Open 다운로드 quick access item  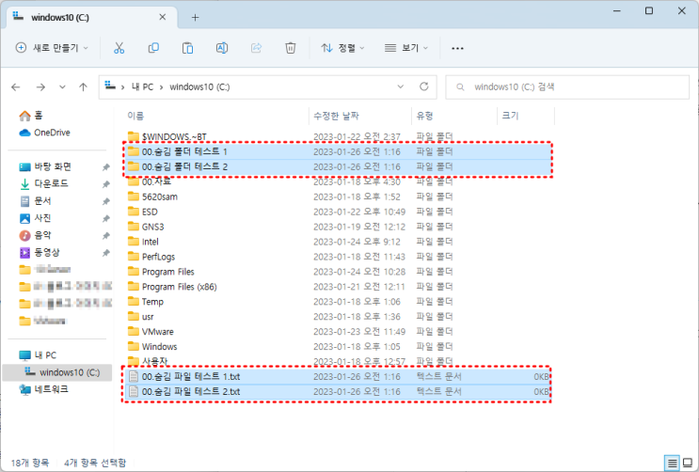(43, 183)
